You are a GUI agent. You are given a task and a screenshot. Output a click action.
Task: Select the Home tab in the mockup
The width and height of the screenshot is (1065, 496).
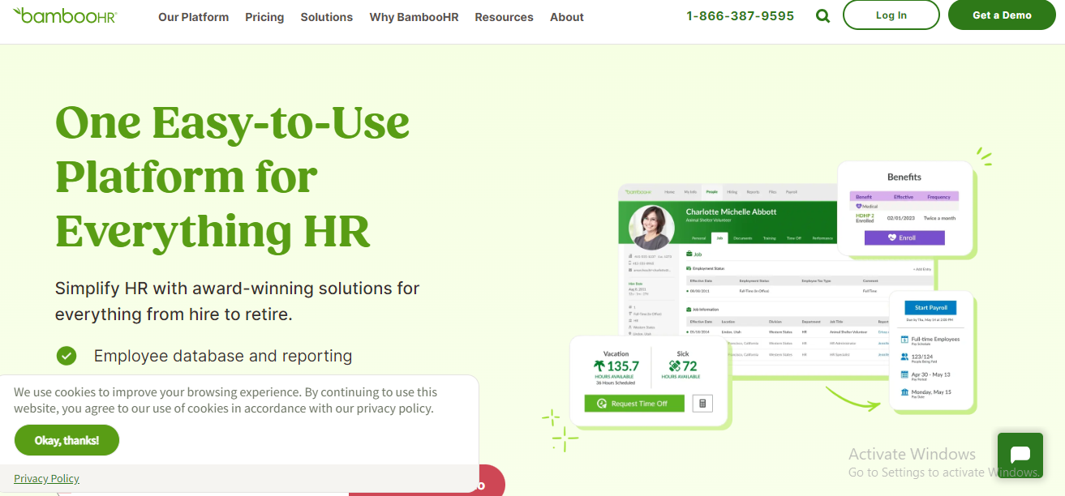(x=669, y=192)
